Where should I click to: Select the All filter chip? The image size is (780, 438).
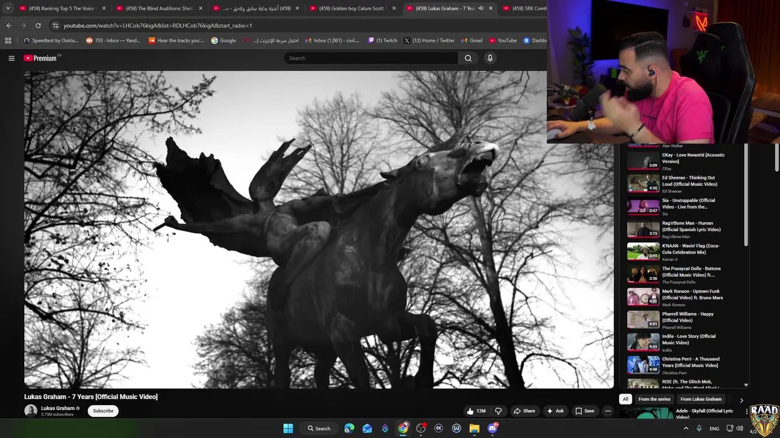click(x=625, y=399)
